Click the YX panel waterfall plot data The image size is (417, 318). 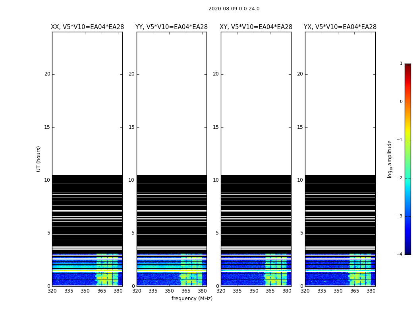340,159
